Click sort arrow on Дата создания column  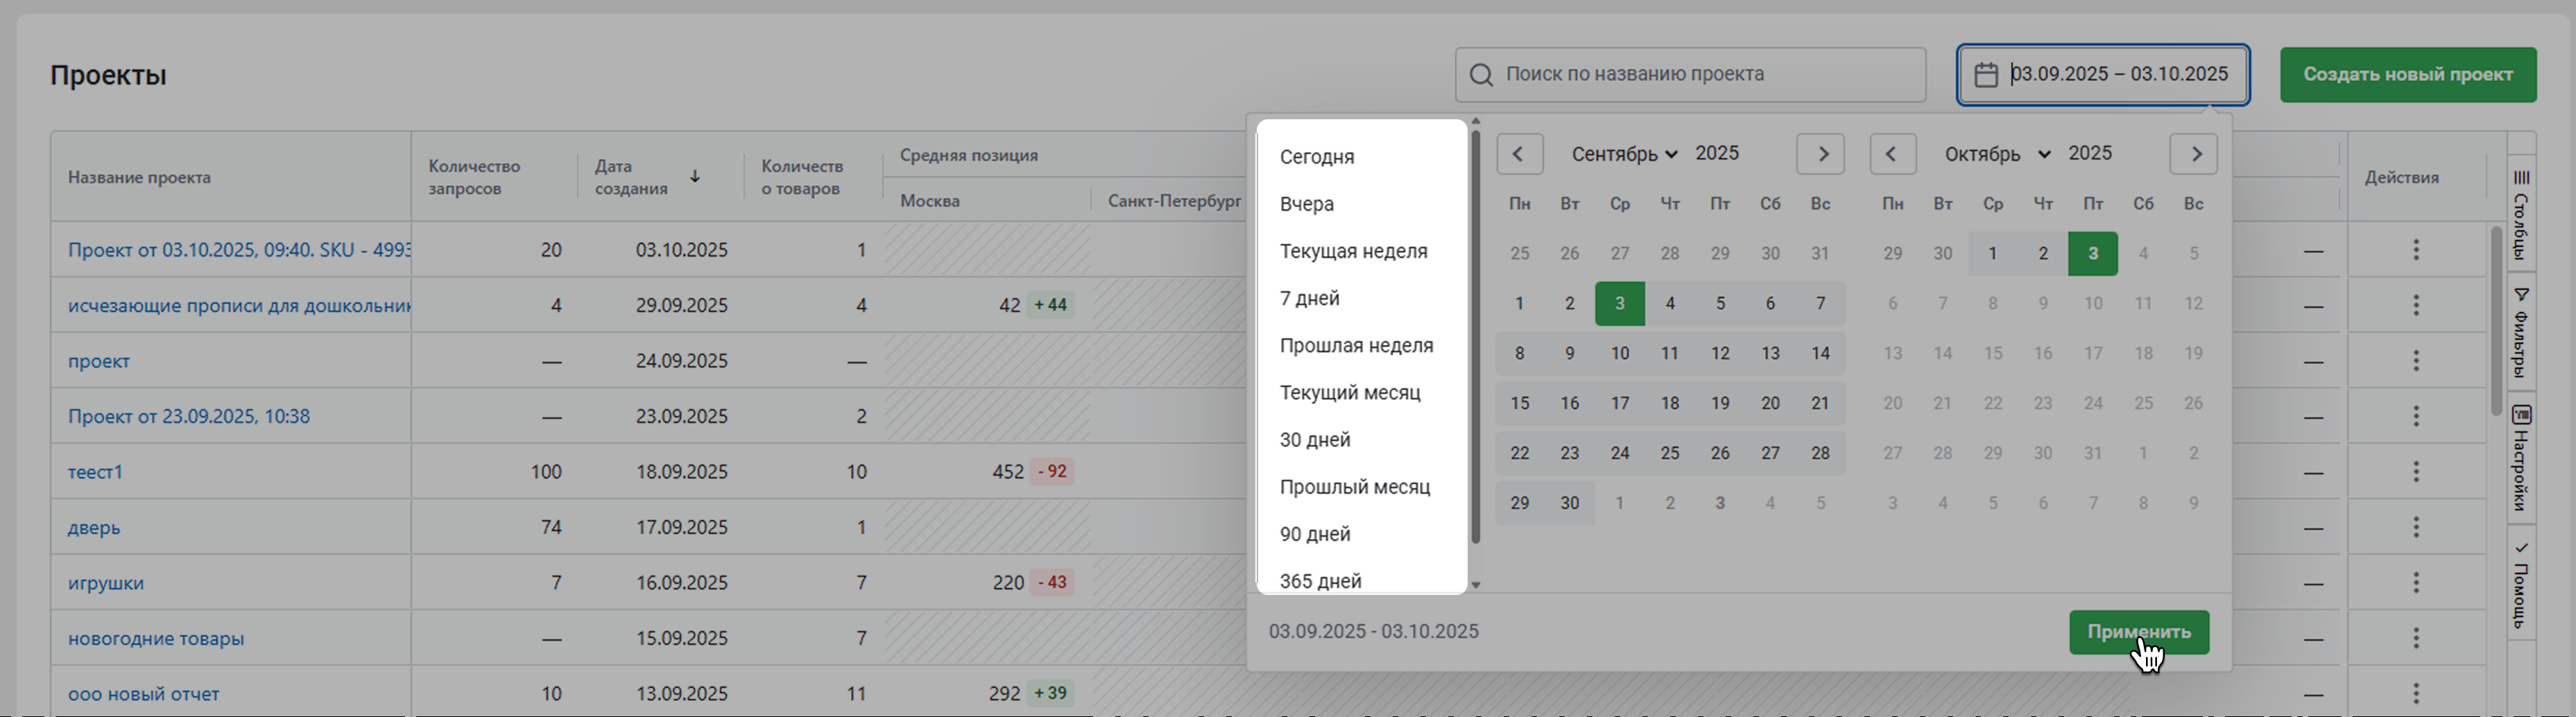point(695,177)
